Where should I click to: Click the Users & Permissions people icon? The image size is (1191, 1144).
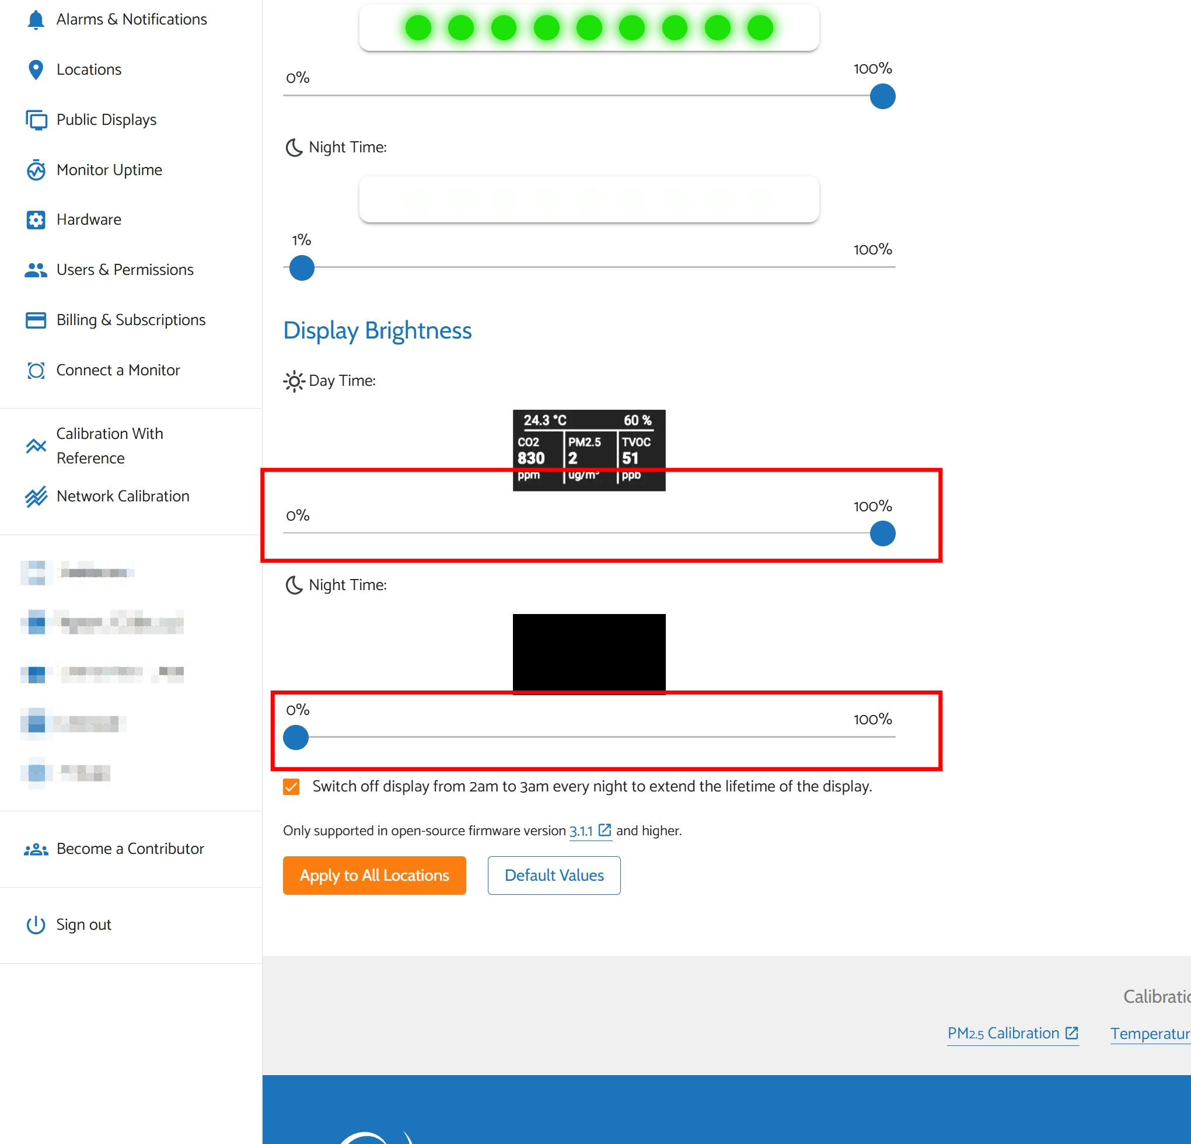tap(36, 270)
